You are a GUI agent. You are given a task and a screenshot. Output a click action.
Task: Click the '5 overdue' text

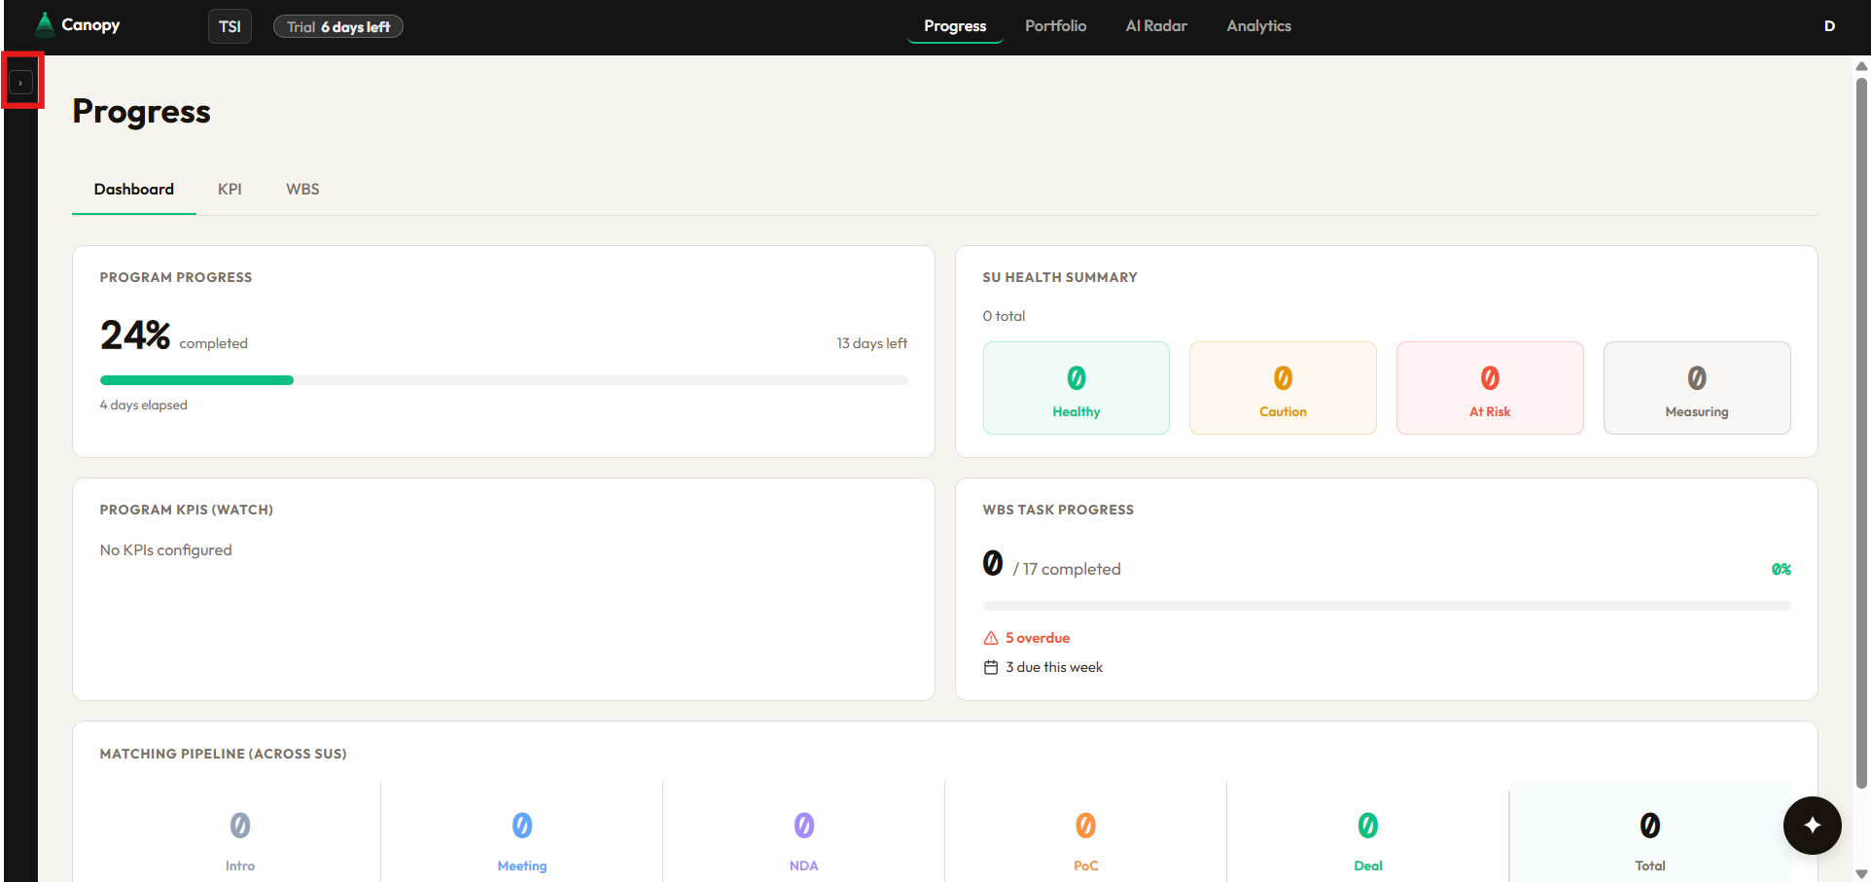click(1038, 638)
